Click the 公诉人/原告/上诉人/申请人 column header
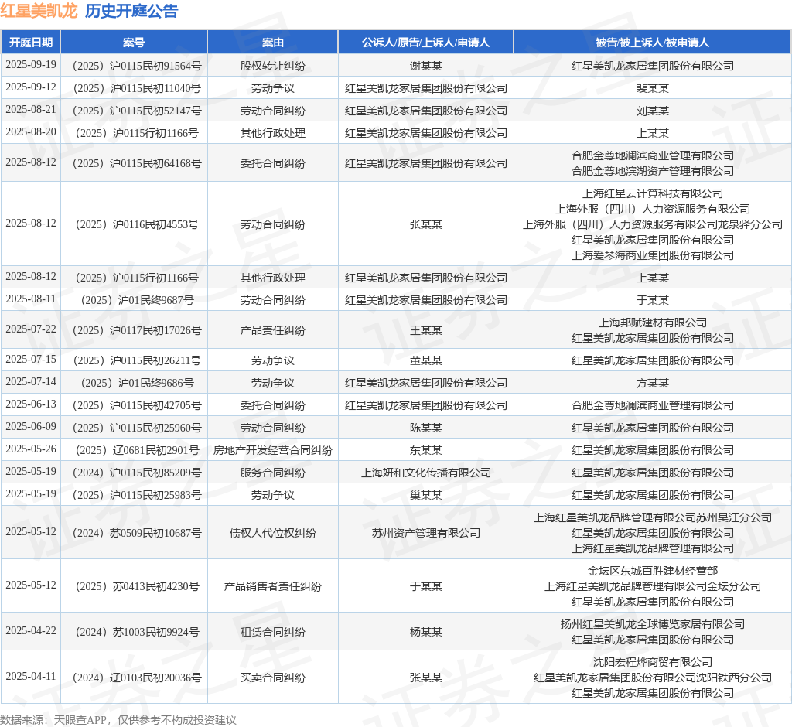The width and height of the screenshot is (792, 727). pyautogui.click(x=426, y=43)
